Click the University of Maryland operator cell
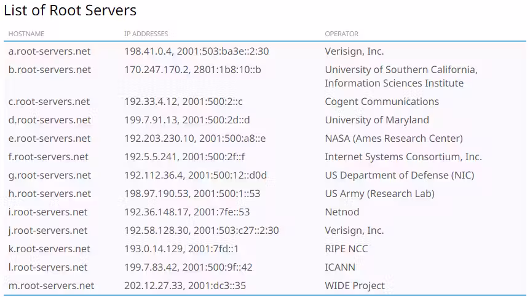This screenshot has height=297, width=530. point(377,120)
